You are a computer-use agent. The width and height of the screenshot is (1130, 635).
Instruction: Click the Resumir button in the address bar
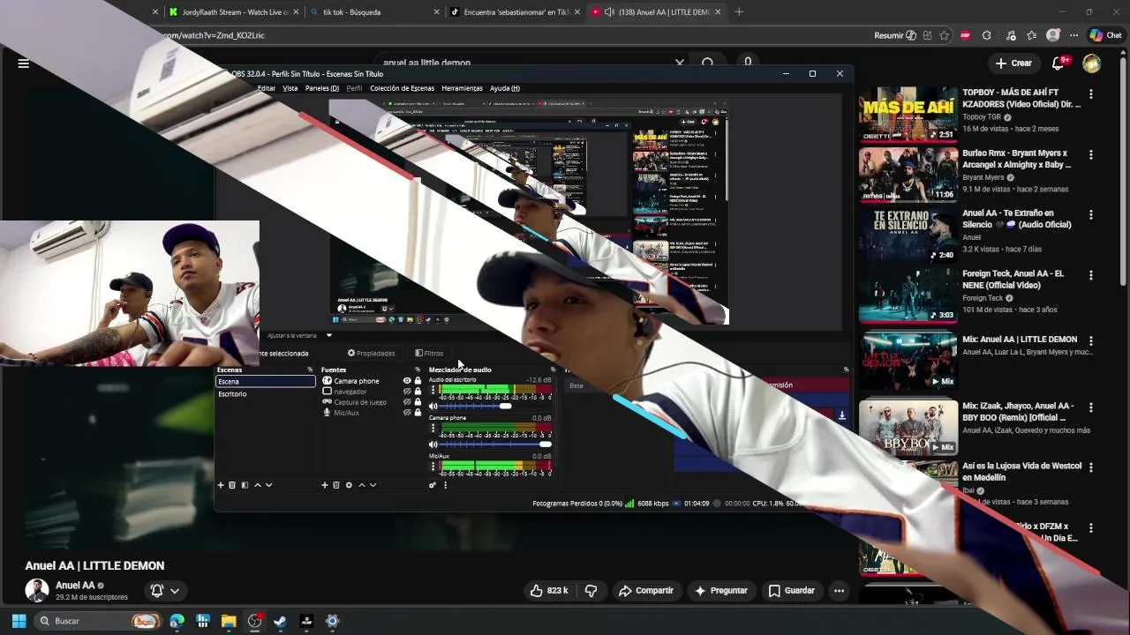point(895,35)
